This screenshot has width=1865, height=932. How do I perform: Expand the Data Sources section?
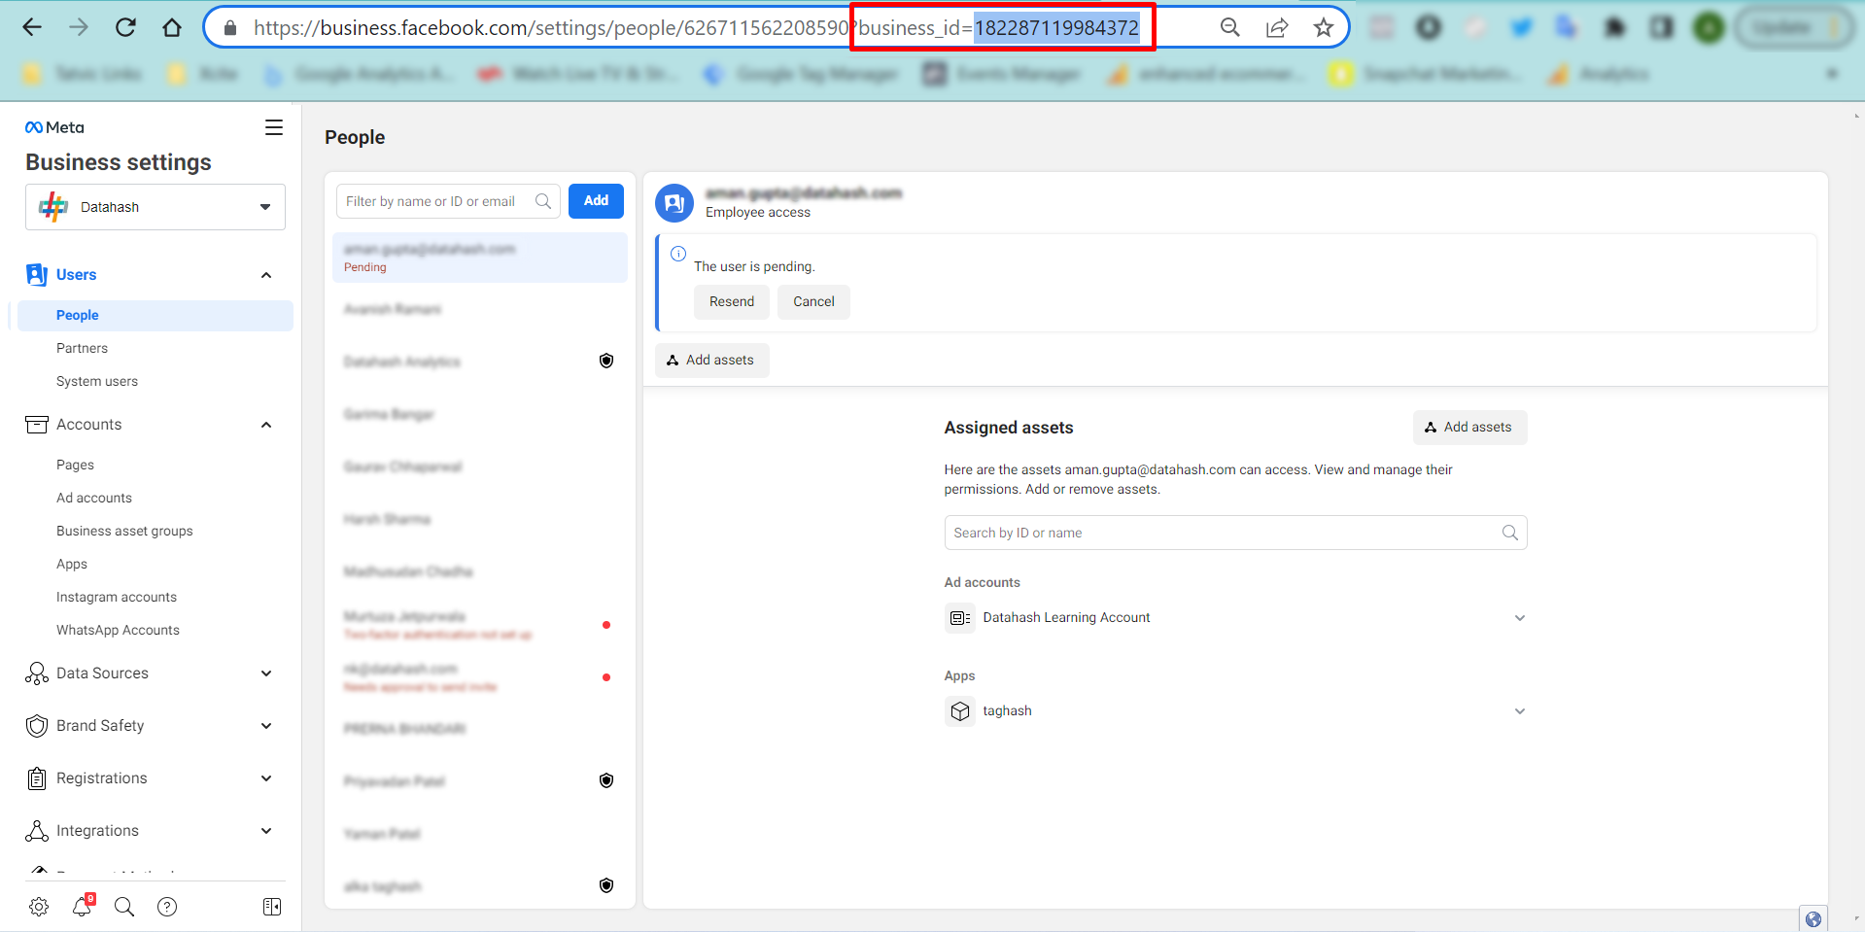tap(266, 673)
